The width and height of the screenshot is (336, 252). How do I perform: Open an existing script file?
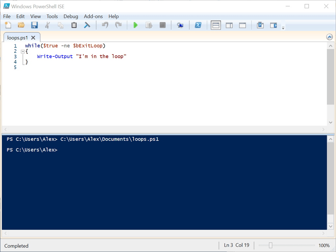(x=21, y=25)
